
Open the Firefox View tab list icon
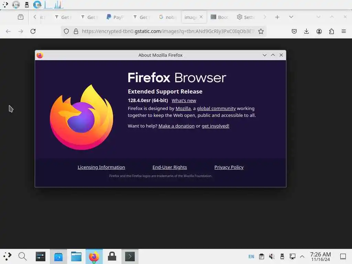[20, 17]
